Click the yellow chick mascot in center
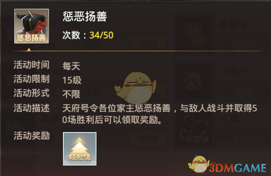Image resolution: width=271 pixels, height=176 pixels. tap(135, 88)
